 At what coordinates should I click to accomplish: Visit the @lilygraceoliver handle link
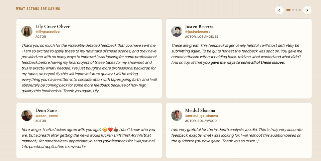(48, 32)
